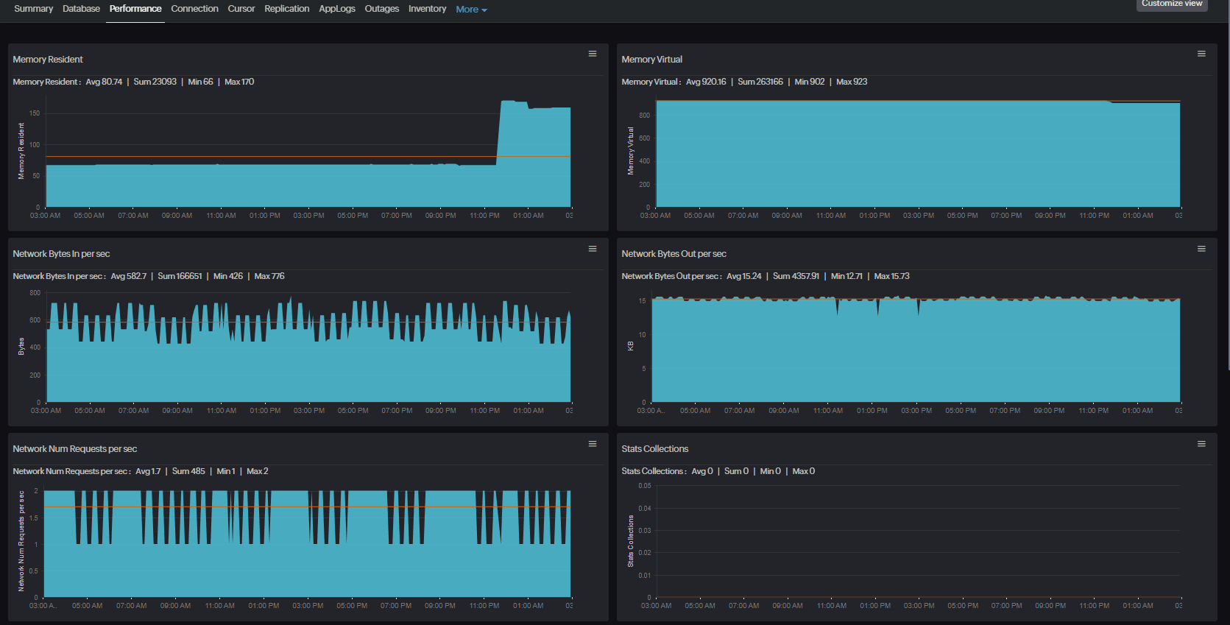Screen dimensions: 1230x625
Task: Open Stats Collections chart options menu
Action: (1201, 444)
